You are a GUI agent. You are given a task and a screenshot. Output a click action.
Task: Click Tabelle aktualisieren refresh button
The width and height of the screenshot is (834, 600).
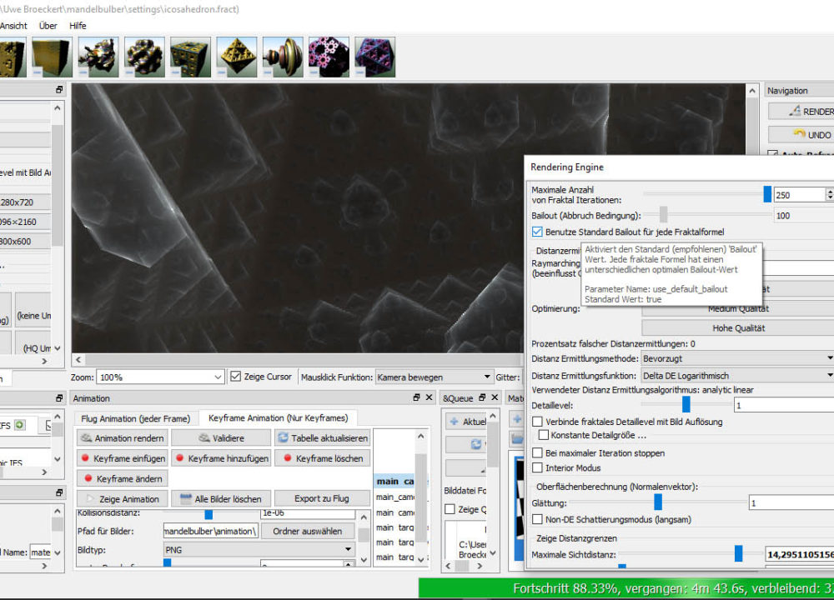pyautogui.click(x=322, y=437)
